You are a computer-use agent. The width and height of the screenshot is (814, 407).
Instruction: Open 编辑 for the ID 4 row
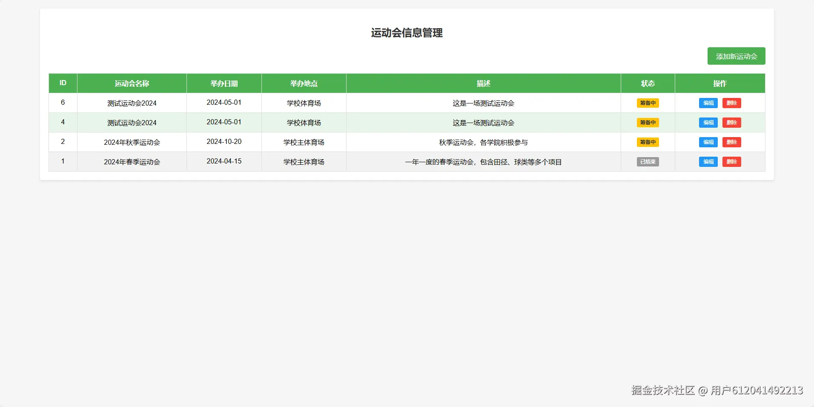(x=708, y=123)
